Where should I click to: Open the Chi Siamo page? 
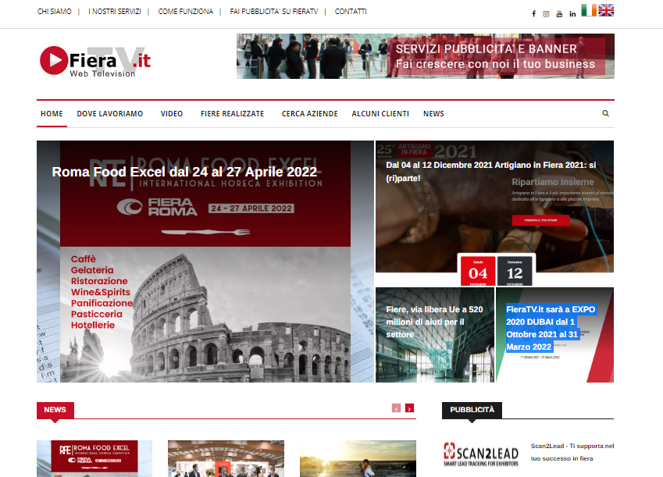(55, 12)
